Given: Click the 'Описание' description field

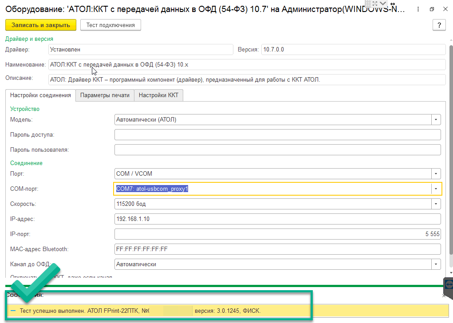Looking at the screenshot, I should coord(247,79).
